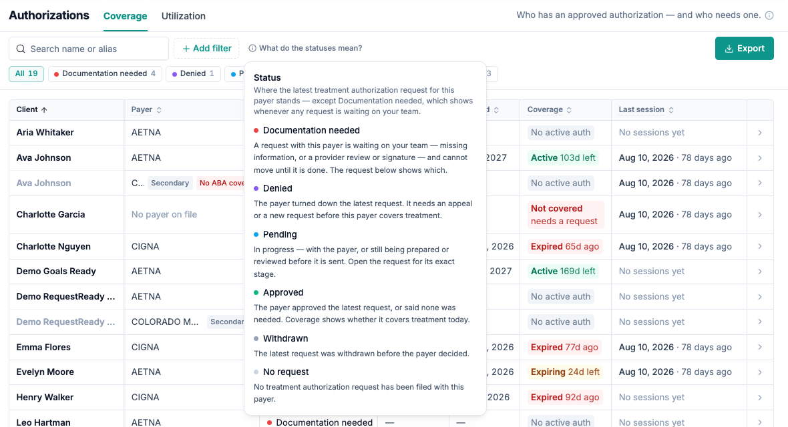
Task: Click the Active 169d left badge
Action: point(564,272)
